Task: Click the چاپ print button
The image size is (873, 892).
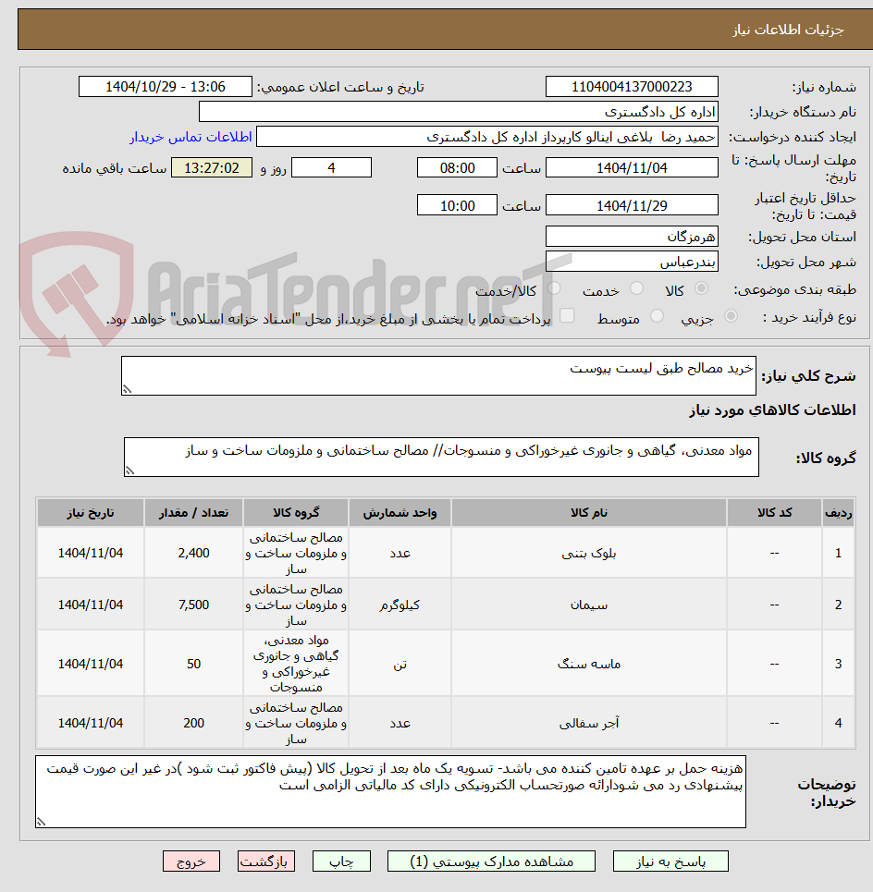Action: pos(341,861)
